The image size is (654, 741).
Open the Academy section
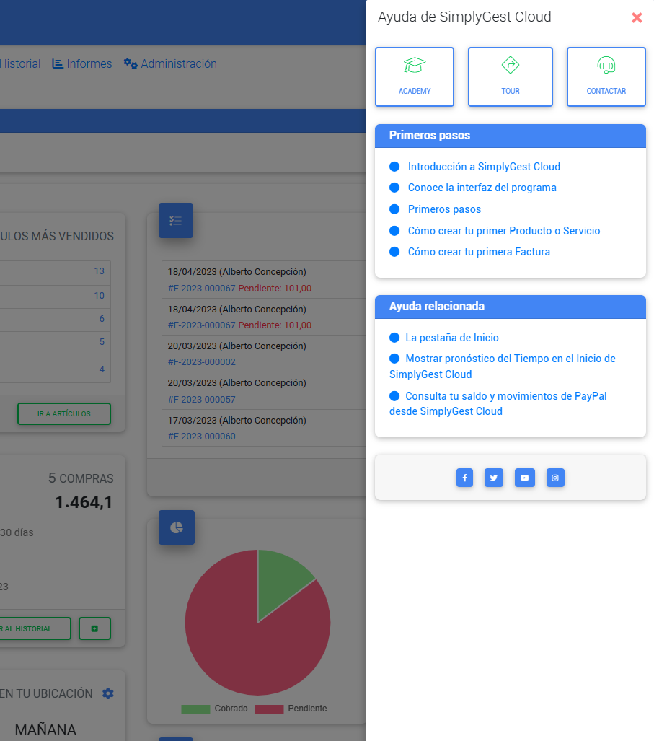(x=415, y=76)
